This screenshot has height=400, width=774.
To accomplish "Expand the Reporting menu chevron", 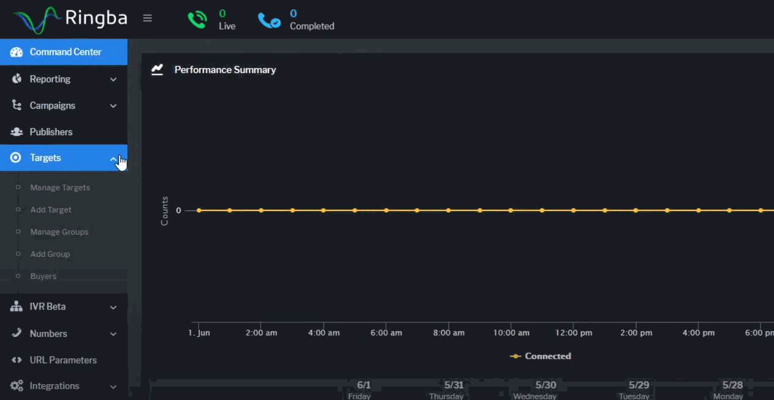I will pyautogui.click(x=113, y=80).
